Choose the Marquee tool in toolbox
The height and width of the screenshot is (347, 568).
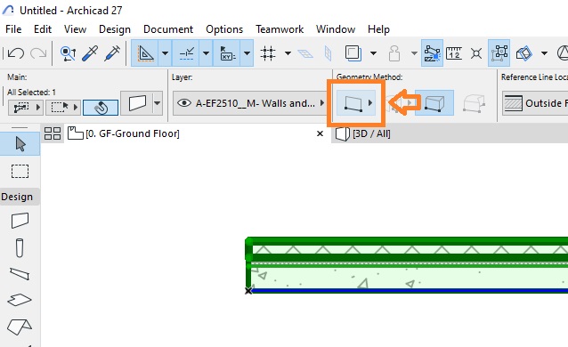[20, 172]
